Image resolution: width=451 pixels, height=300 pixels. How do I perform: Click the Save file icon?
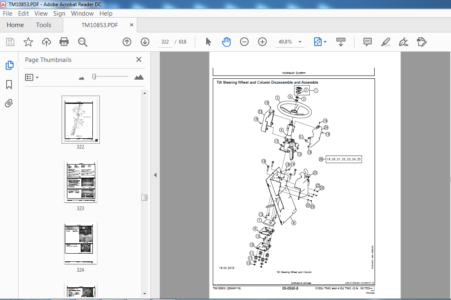(x=10, y=42)
